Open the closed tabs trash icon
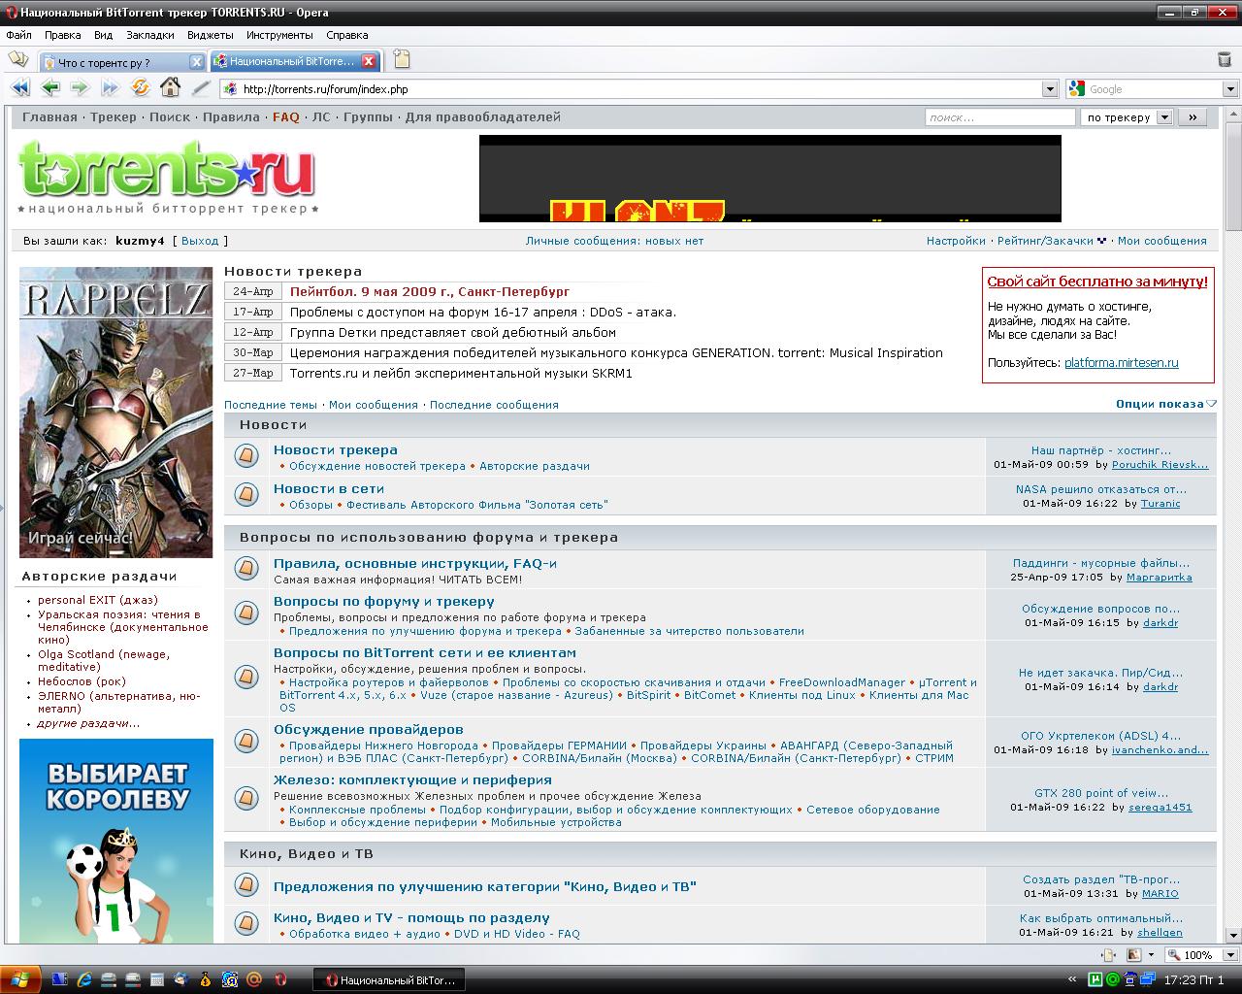This screenshot has width=1242, height=994. [x=1224, y=60]
